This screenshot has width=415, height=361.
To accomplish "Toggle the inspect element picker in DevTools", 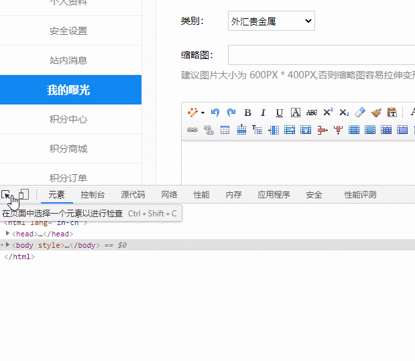I will click(x=7, y=195).
